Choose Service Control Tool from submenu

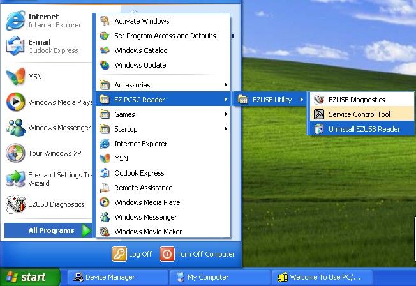362,114
